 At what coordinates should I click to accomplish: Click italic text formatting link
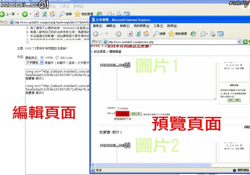[x=61, y=63]
